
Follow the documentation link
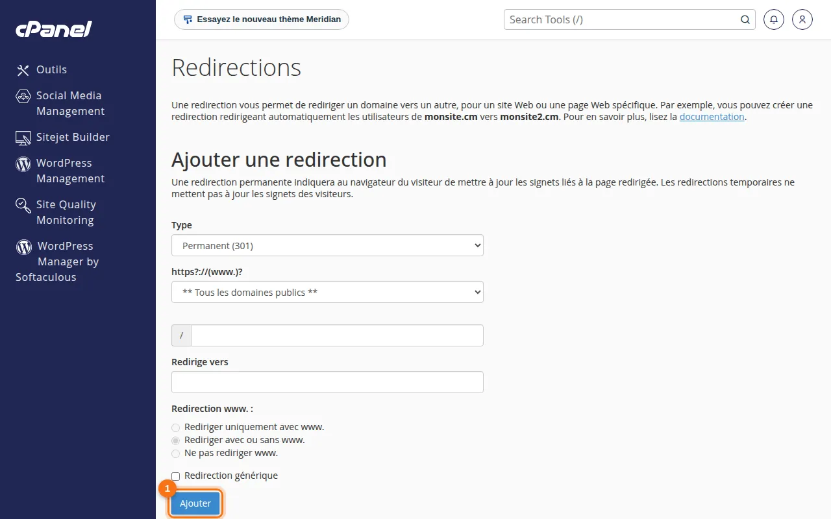click(712, 117)
